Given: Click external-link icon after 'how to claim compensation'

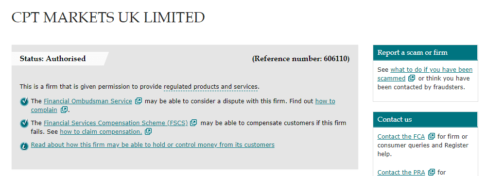Looking at the screenshot, I should point(148,131).
